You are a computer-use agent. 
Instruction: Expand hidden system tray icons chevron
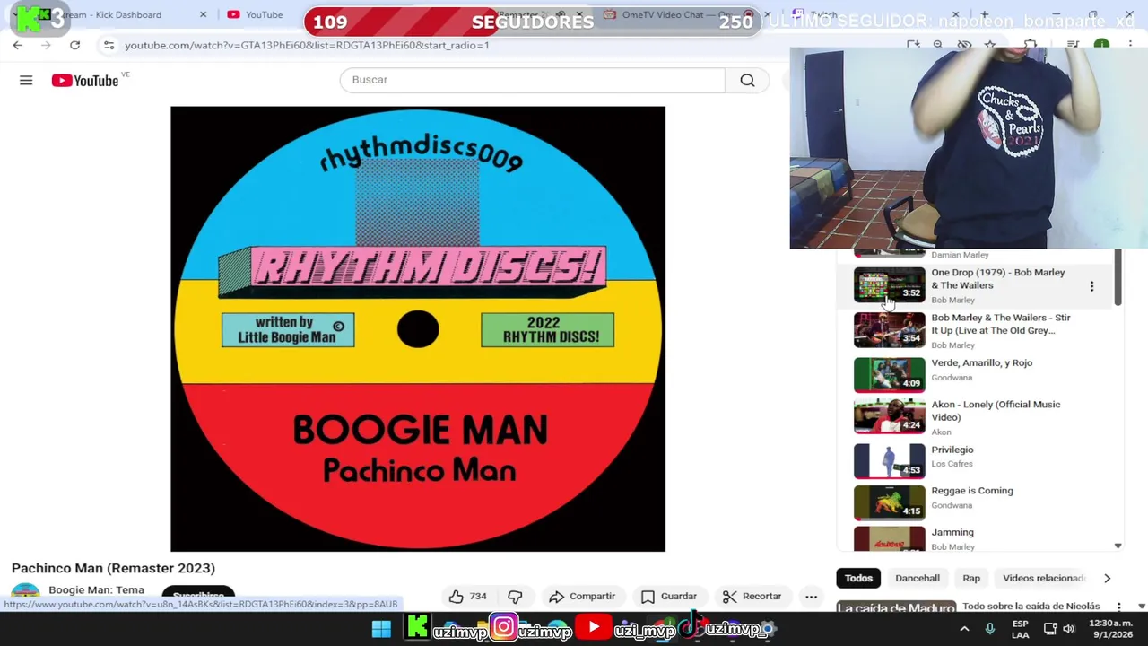tap(964, 629)
